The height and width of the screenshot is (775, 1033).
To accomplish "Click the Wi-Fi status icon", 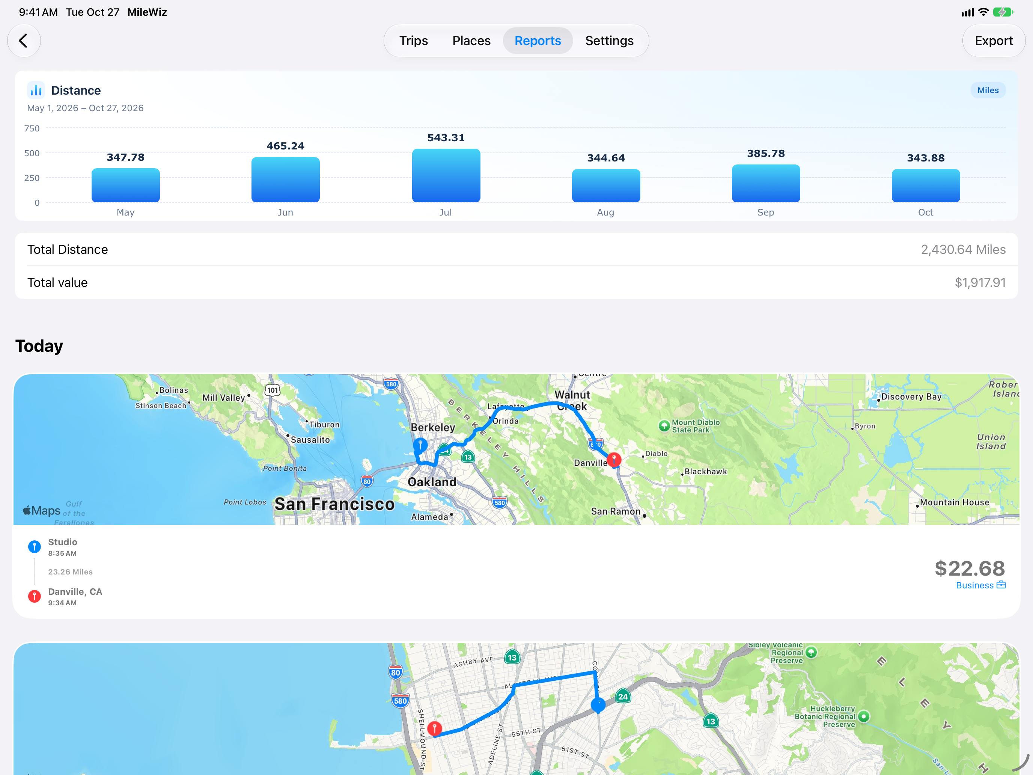I will [983, 12].
